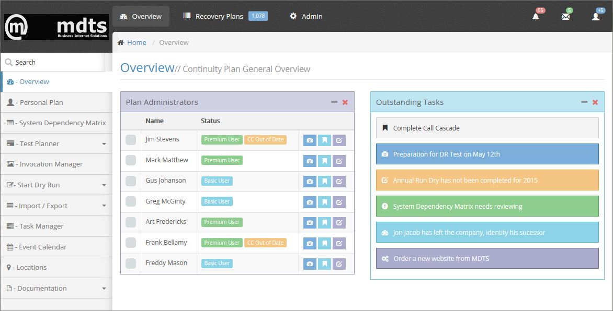Open the Complete Call Cascade task
The height and width of the screenshot is (311, 613).
[x=487, y=128]
